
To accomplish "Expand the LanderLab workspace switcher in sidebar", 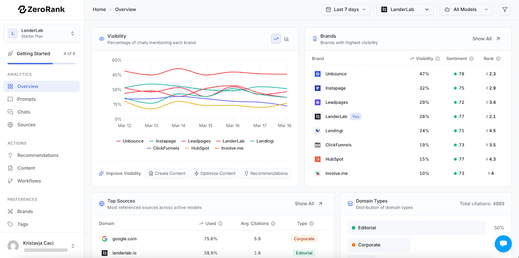I will pyautogui.click(x=42, y=33).
